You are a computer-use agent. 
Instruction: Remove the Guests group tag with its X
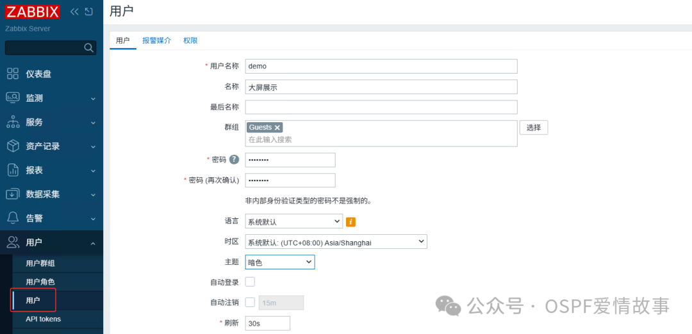pyautogui.click(x=277, y=127)
